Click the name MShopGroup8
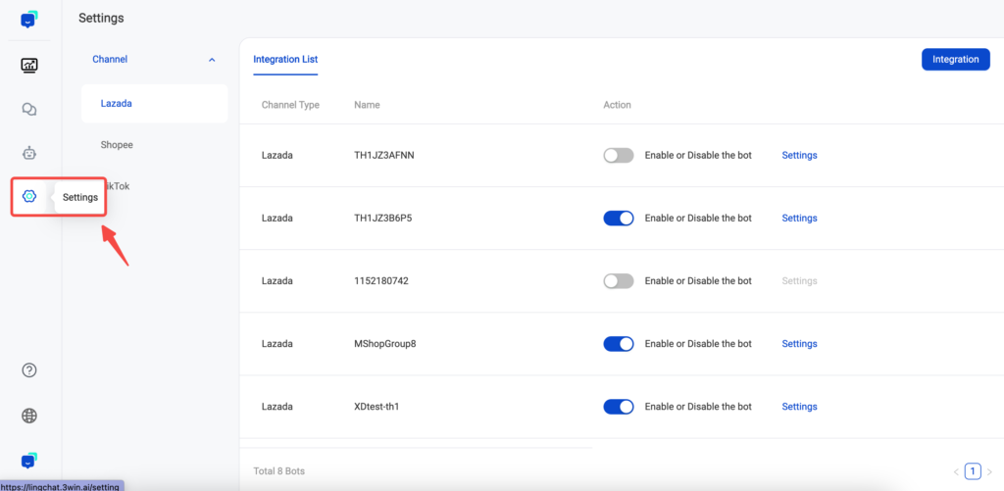 point(384,344)
